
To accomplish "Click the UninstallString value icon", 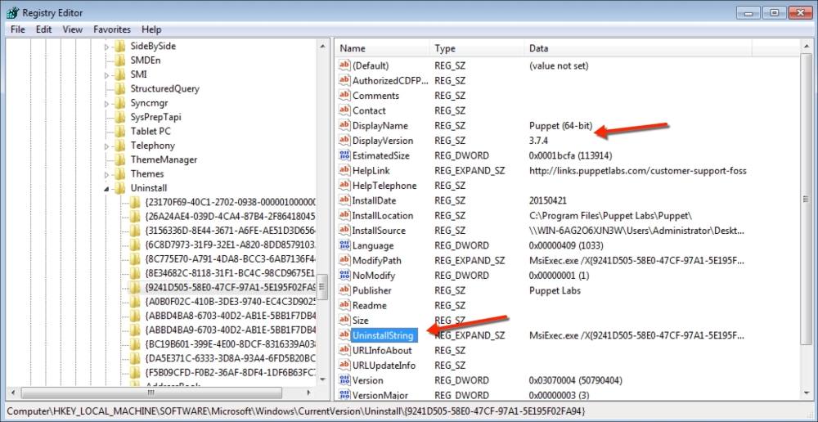I will (x=344, y=335).
